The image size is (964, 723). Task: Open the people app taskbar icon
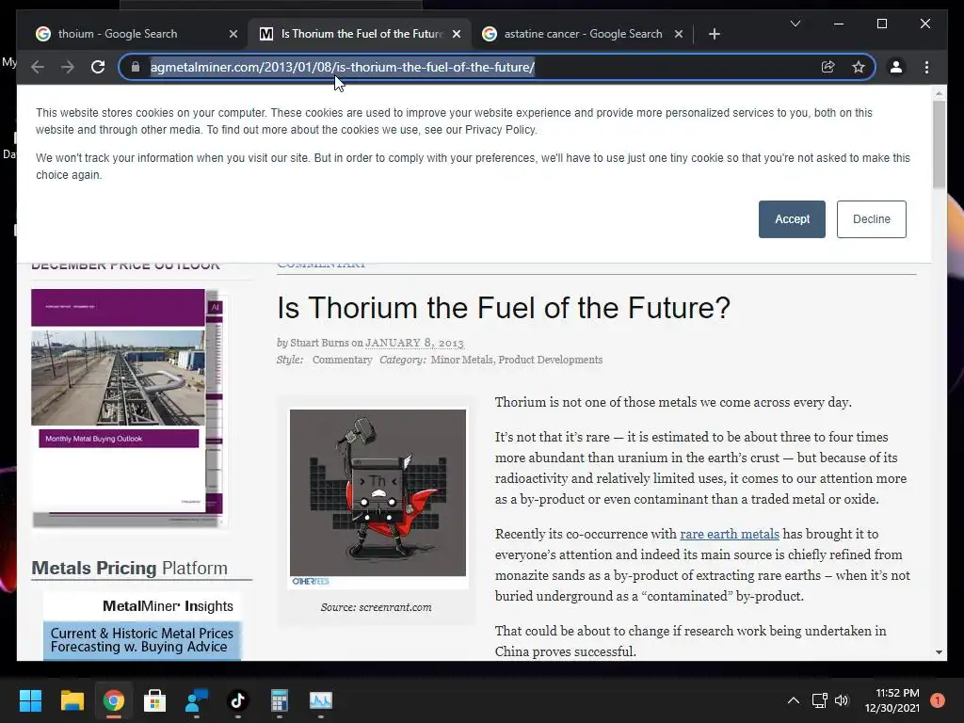[x=196, y=700]
